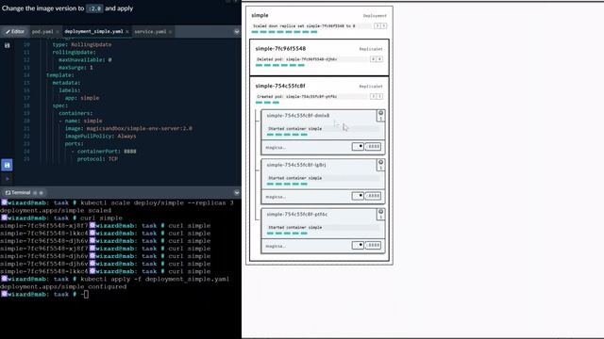The image size is (604, 339).
Task: Click the simple-754c55fc8f-ptf6c pod title
Action: coord(297,215)
